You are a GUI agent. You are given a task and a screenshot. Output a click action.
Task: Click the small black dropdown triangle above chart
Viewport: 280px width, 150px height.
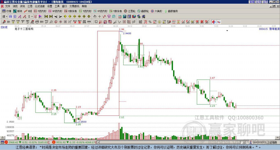pos(227,31)
